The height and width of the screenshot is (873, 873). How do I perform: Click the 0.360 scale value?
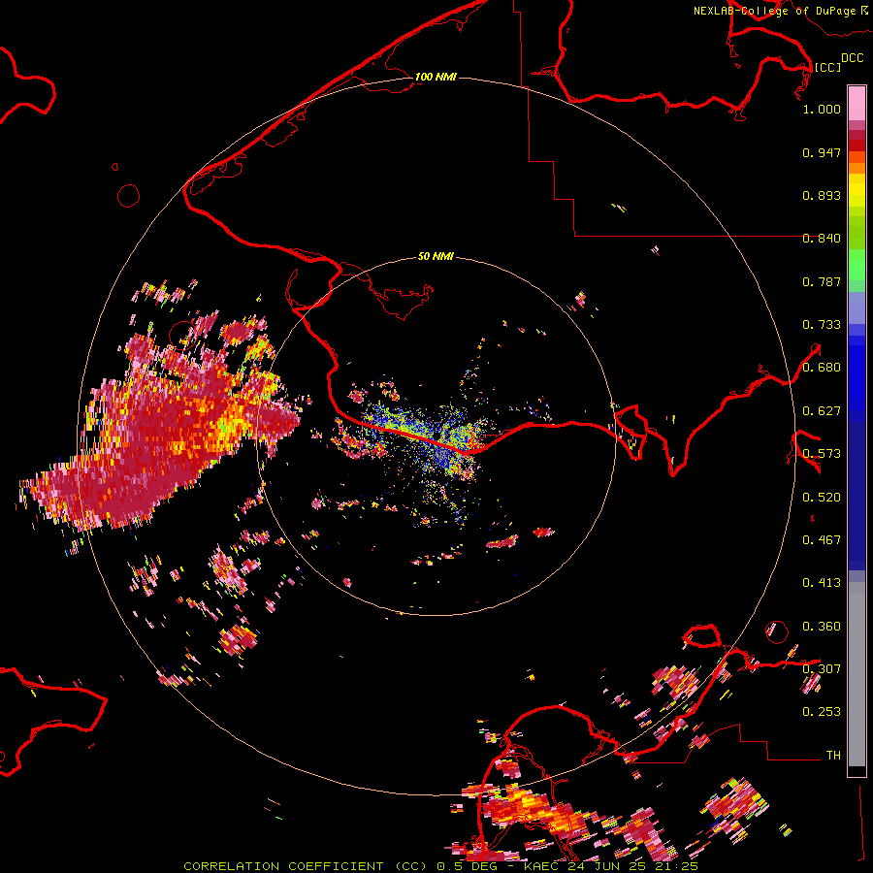[822, 627]
